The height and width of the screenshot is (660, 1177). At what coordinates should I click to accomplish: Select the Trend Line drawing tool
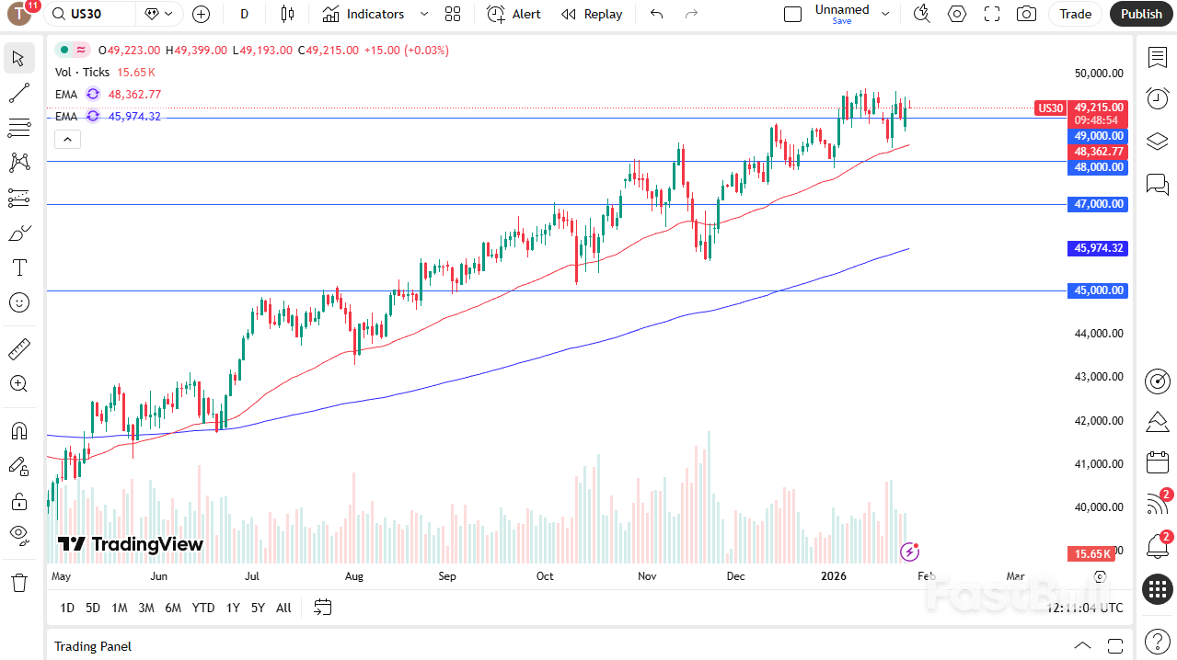[18, 92]
